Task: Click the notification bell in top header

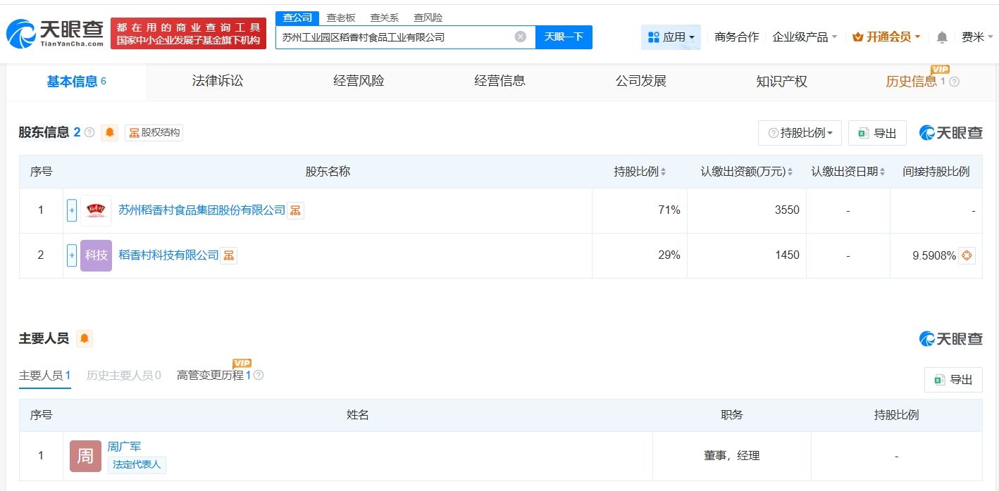Action: pyautogui.click(x=942, y=37)
